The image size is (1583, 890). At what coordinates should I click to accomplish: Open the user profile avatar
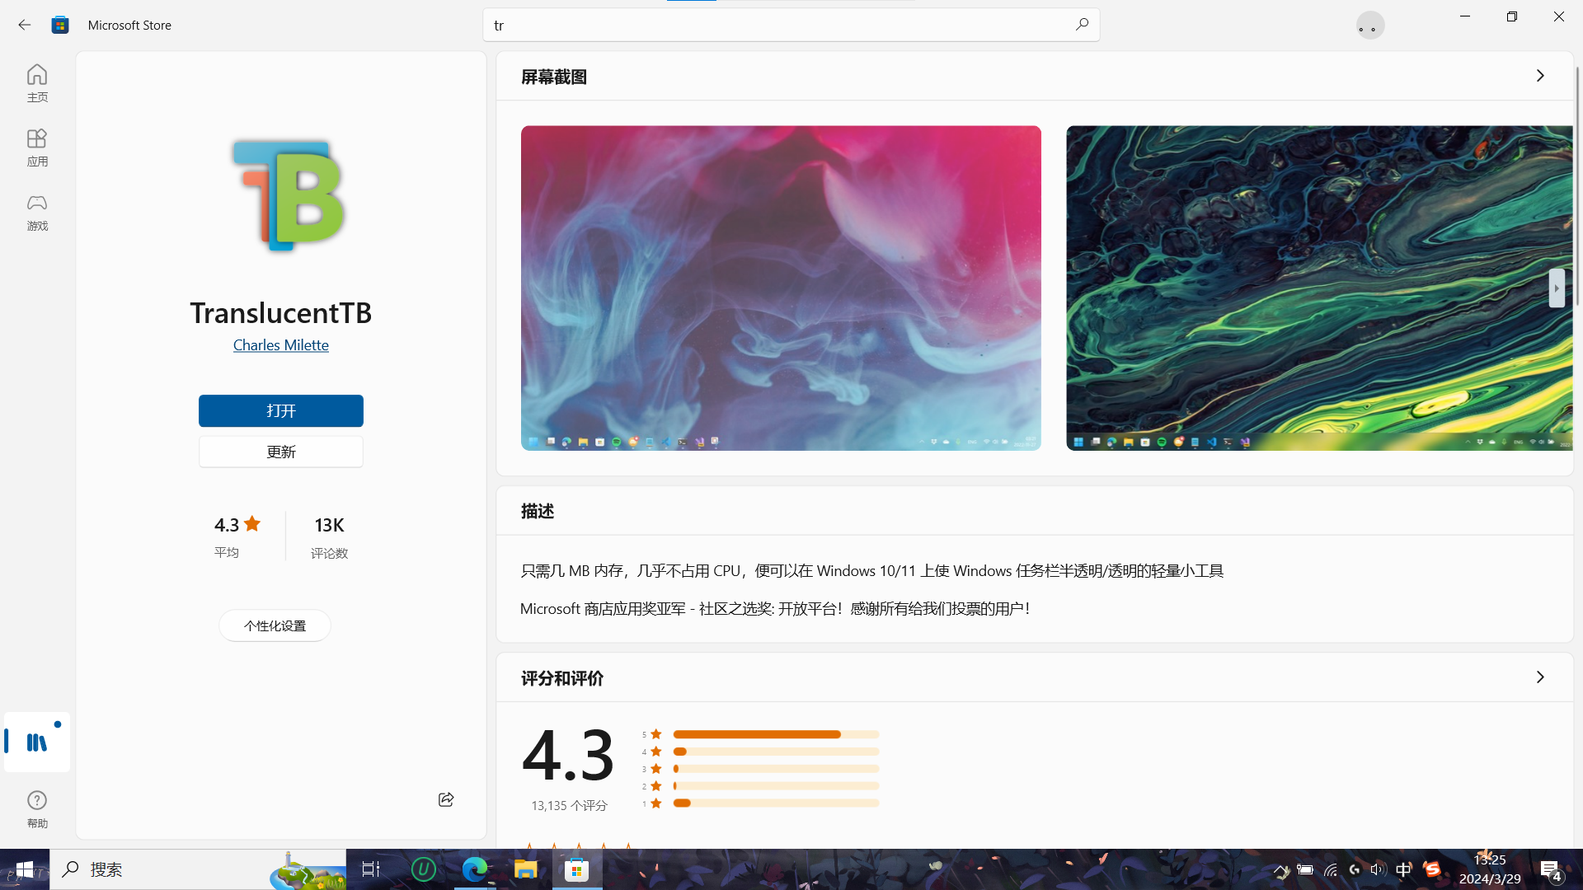coord(1370,26)
